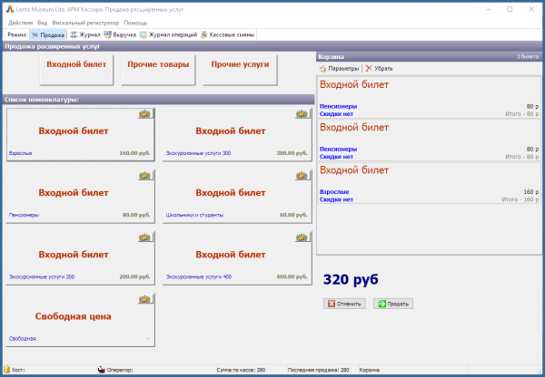The image size is (545, 377).
Task: Click ticket icon on Свободная цена tile
Action: coord(144,298)
